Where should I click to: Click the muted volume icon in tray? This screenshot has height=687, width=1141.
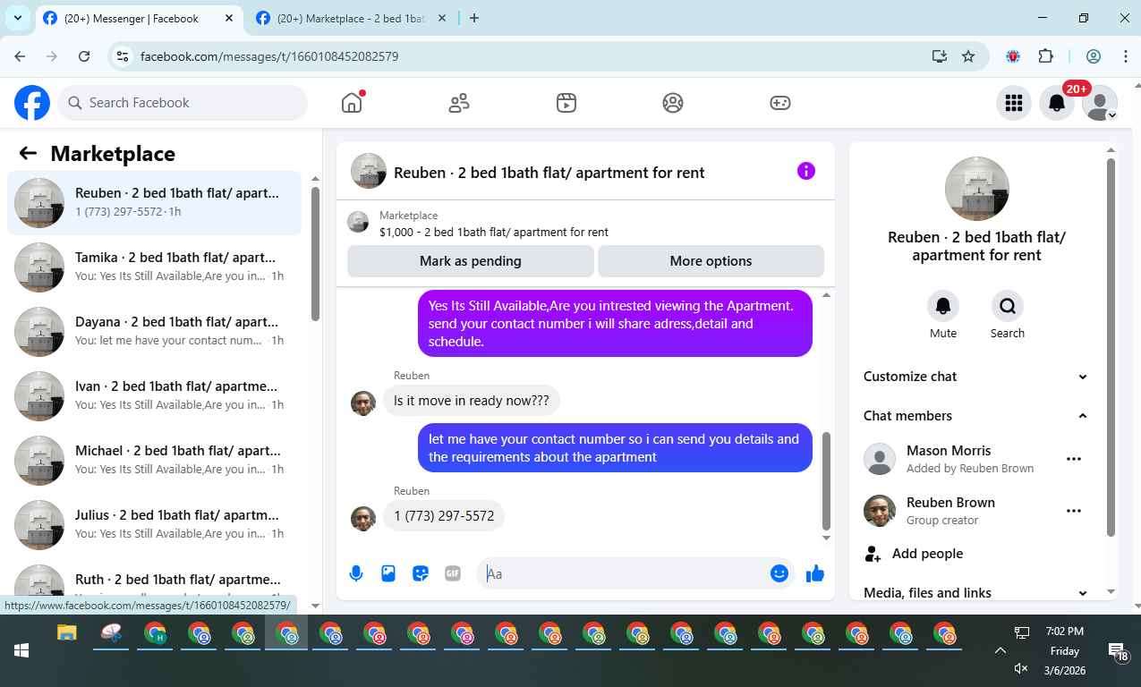click(x=1021, y=668)
